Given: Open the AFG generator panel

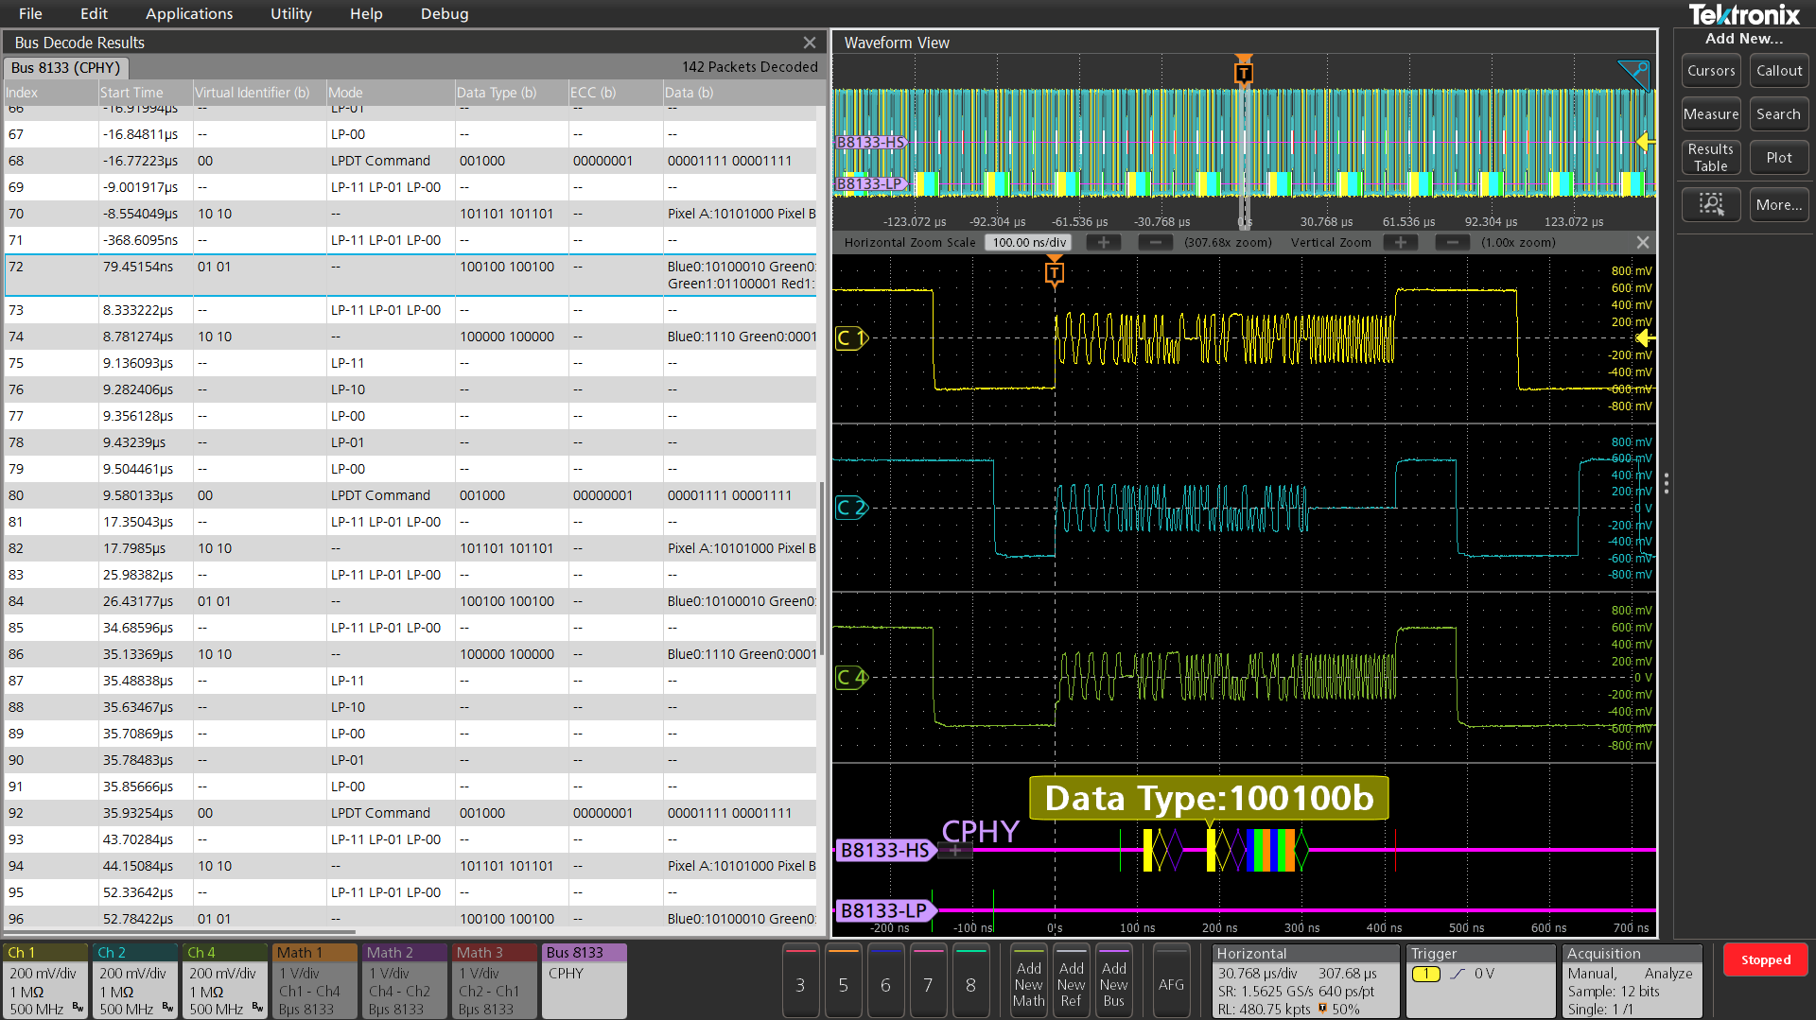Looking at the screenshot, I should tap(1172, 981).
